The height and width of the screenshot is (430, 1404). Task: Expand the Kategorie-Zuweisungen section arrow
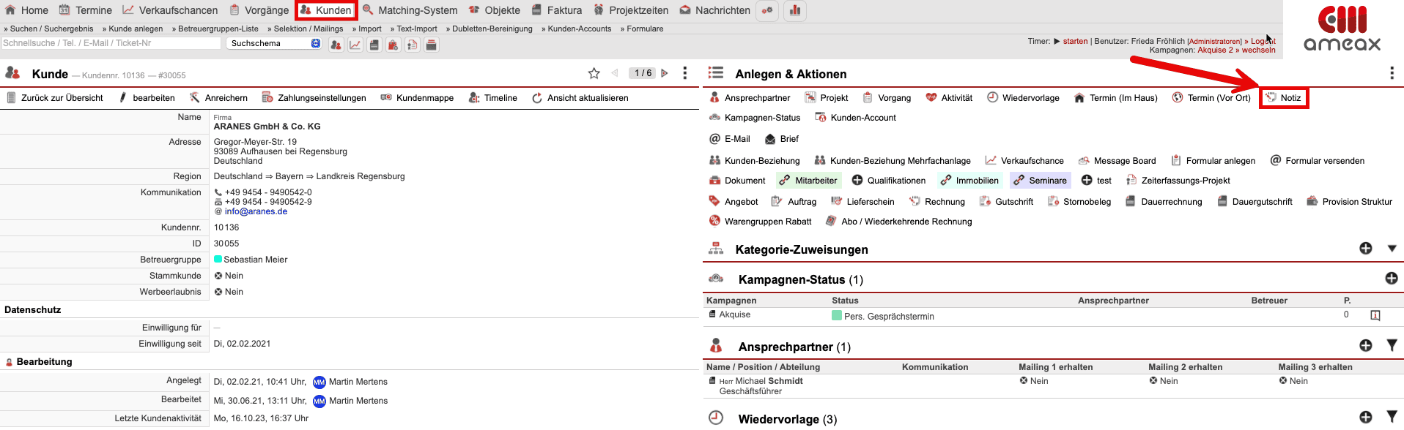click(x=1392, y=249)
